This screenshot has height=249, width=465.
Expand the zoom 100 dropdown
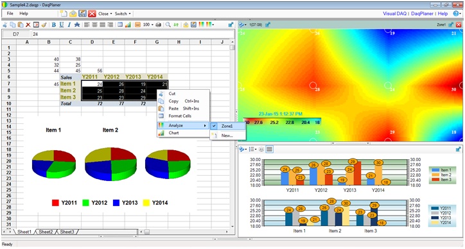coord(148,25)
